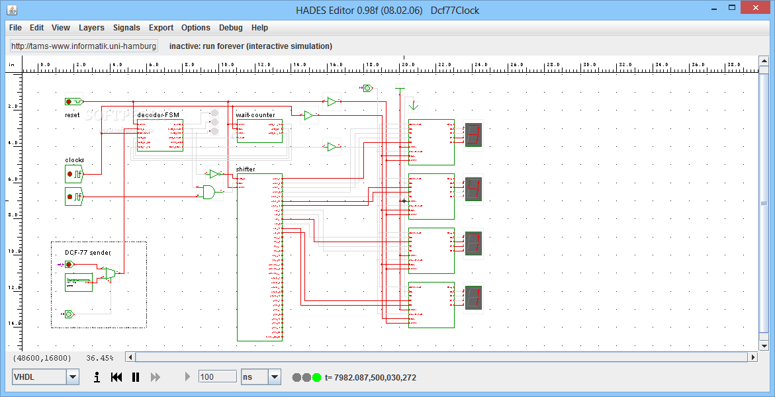Open the Export menu
The height and width of the screenshot is (397, 775).
[161, 28]
